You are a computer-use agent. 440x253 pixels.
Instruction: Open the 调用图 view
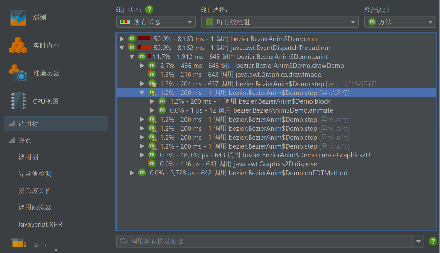[28, 157]
